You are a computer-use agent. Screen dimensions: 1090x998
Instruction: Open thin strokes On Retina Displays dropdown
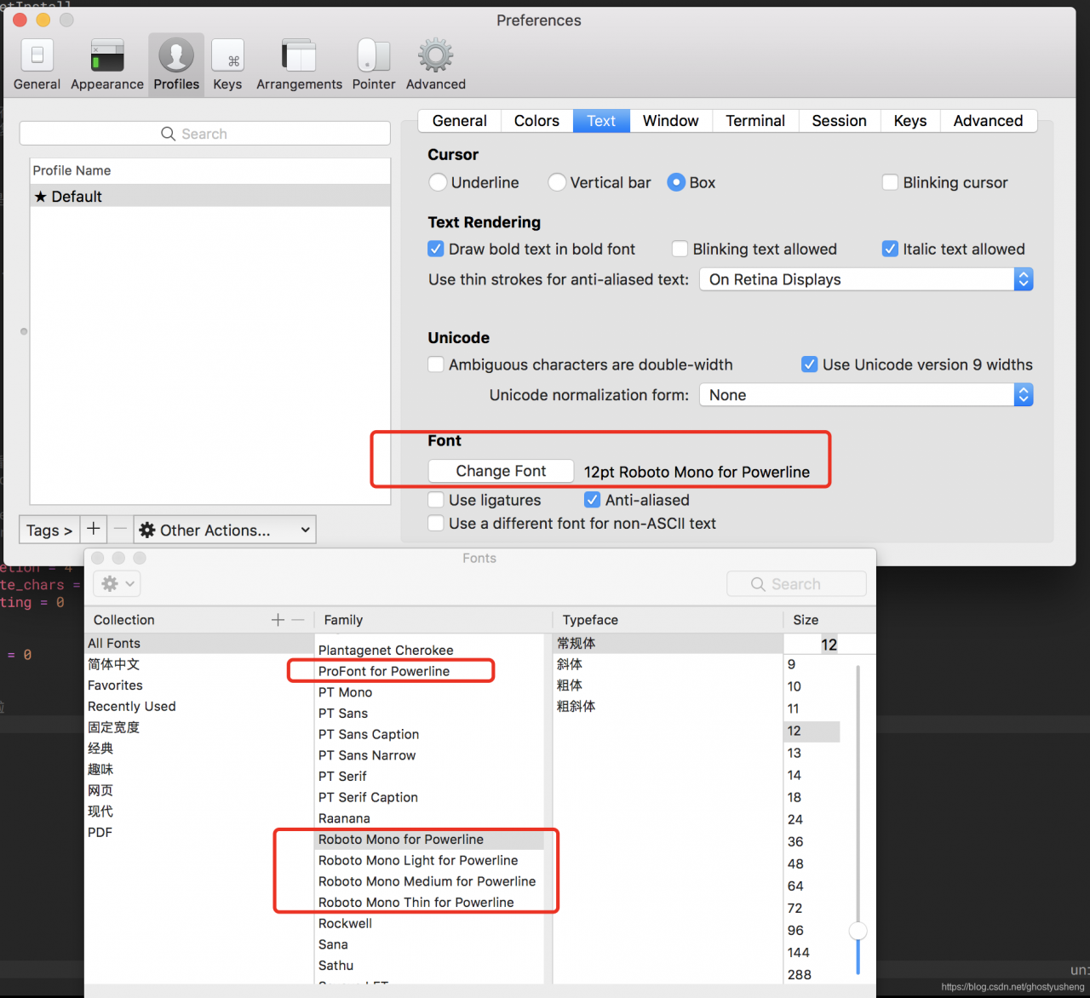866,279
